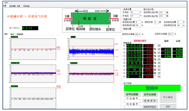Switch to the 连续测量 tab
Screen dimensions: 189x111
tap(12, 6)
